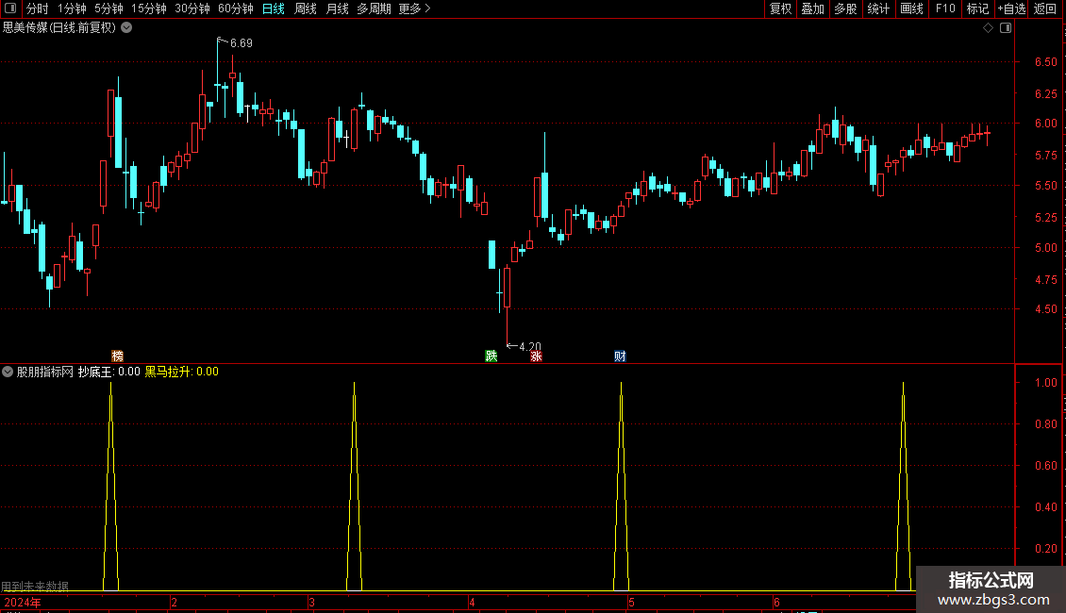Click the split-window icon at chart top-right
Screen dimensions: 1066x613
click(1006, 28)
